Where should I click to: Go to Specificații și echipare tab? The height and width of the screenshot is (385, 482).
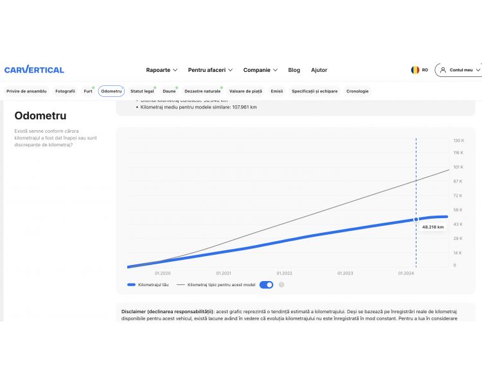314,91
